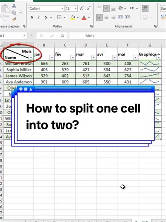This screenshot has height=222, width=166.
Task: Click cell with value 666
Action: tap(44, 64)
